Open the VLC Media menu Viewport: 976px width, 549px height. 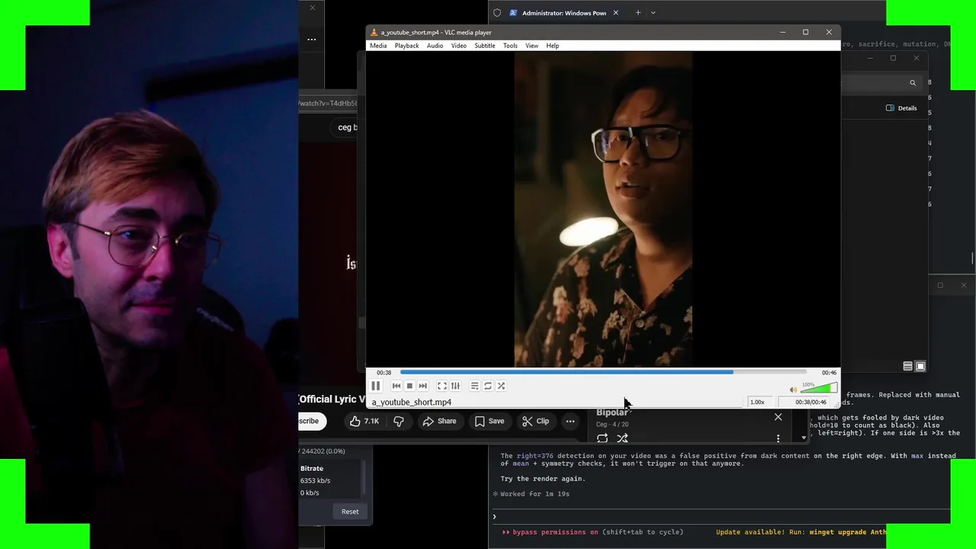(x=378, y=46)
